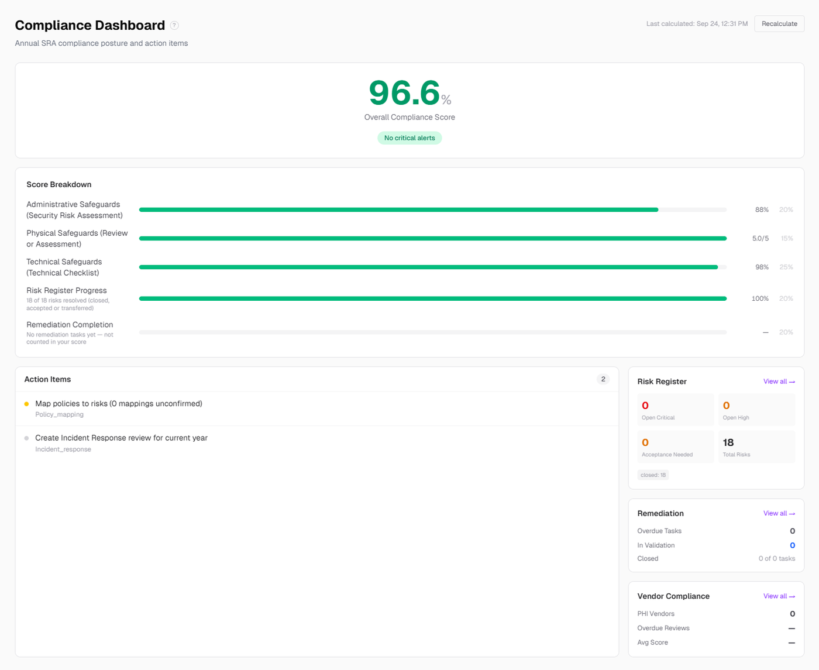Click the Technical Safeguards progress bar

click(433, 267)
